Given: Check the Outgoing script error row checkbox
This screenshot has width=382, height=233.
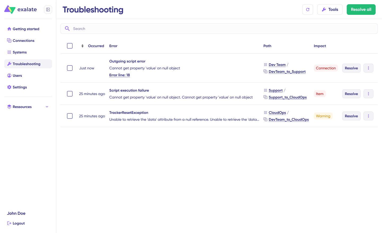Looking at the screenshot, I should point(70,68).
